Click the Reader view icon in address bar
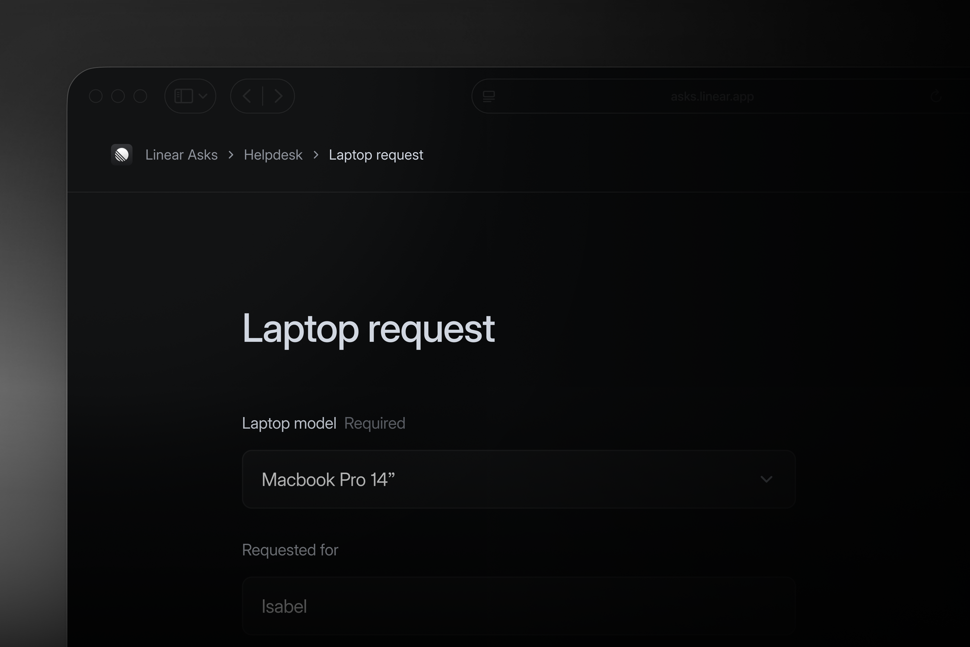The height and width of the screenshot is (647, 970). point(489,96)
